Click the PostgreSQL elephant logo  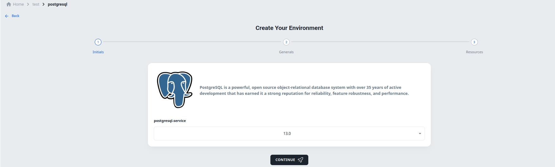tap(175, 90)
